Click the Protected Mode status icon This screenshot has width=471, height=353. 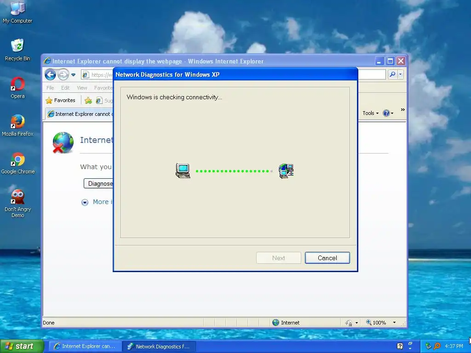pyautogui.click(x=349, y=323)
